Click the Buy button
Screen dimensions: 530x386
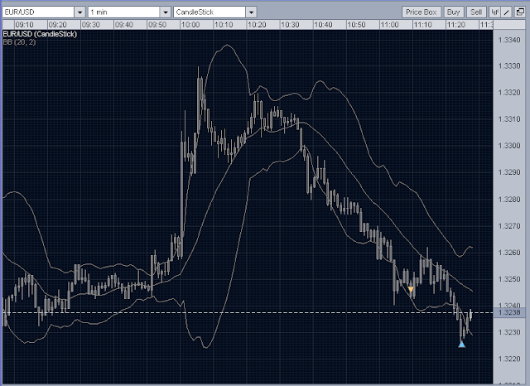[x=454, y=12]
